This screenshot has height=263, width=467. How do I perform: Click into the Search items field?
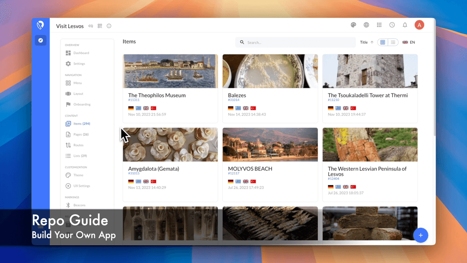click(x=295, y=42)
